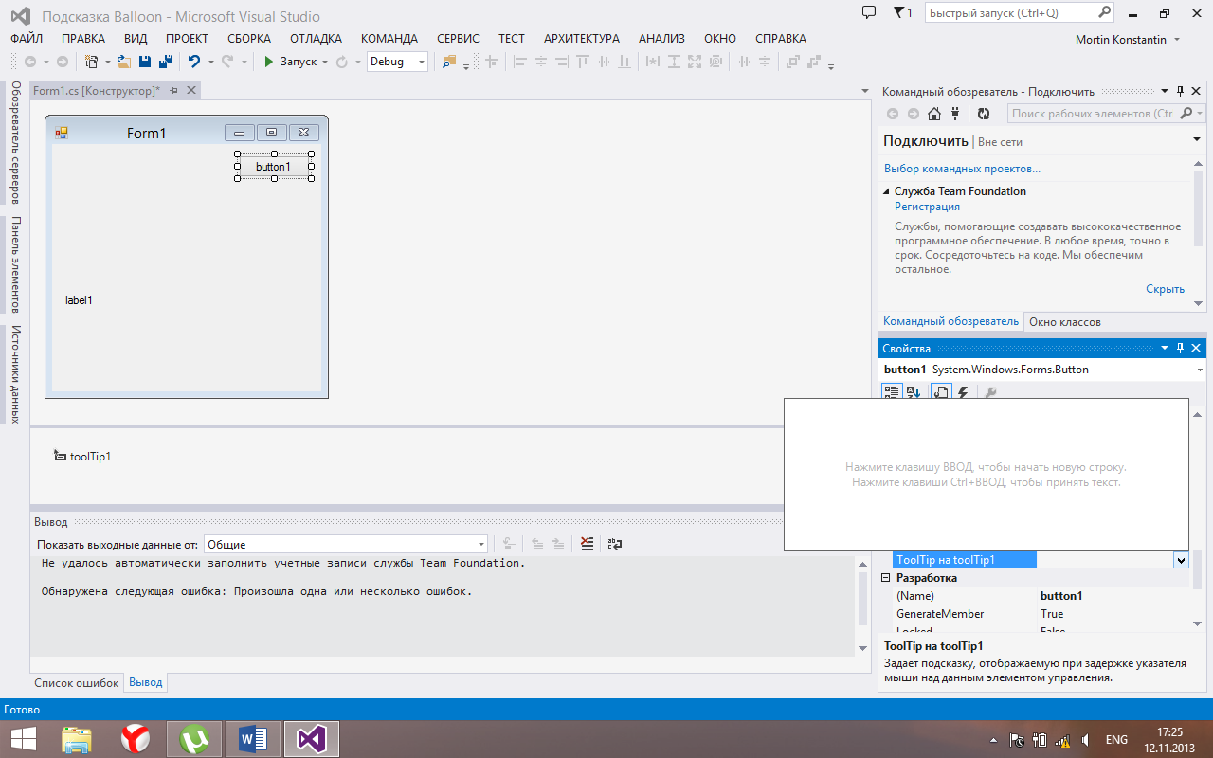Select the button1 control on Form1
The height and width of the screenshot is (758, 1213).
[x=273, y=167]
